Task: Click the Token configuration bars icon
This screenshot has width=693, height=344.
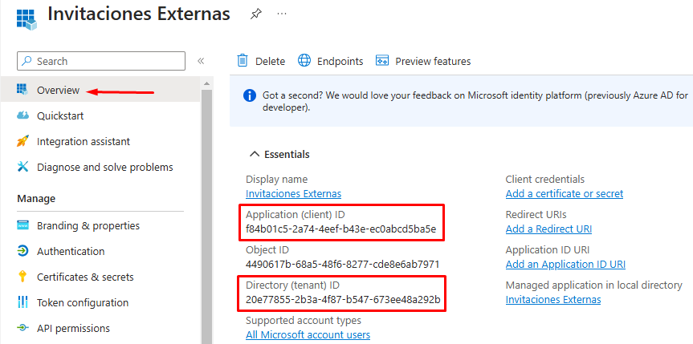Action: [22, 302]
